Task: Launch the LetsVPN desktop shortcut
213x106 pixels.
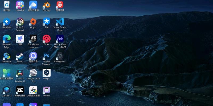Action: pos(20,5)
